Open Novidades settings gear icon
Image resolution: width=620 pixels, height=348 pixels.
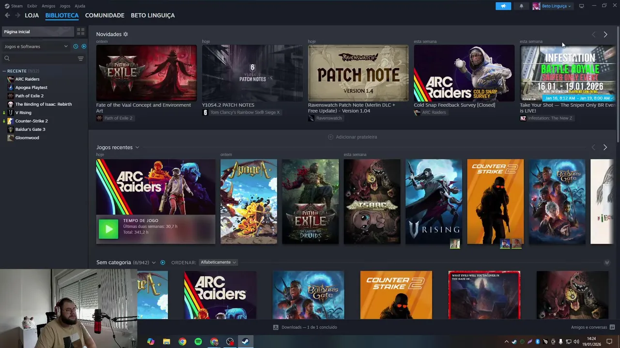pyautogui.click(x=125, y=34)
